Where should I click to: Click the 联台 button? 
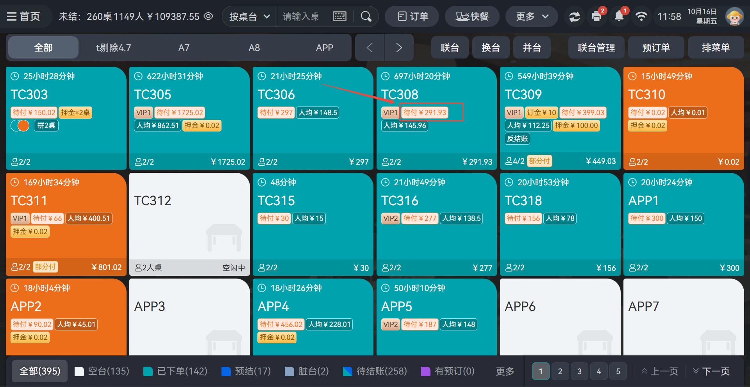click(450, 48)
